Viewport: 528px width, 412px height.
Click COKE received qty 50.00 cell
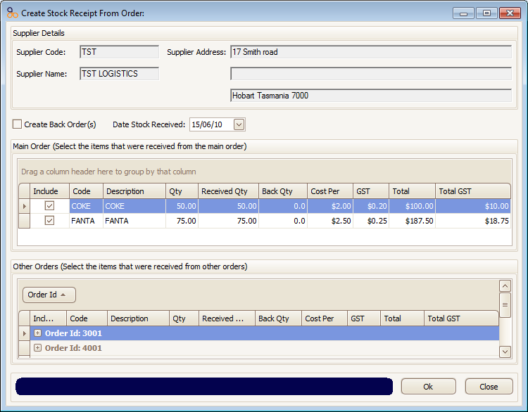(228, 206)
